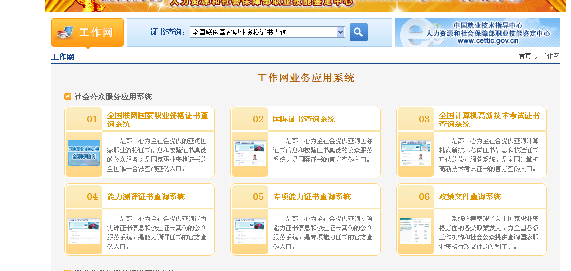Click the thumbnail for item 03 computer exam certificate
Image resolution: width=571 pixels, height=271 pixels.
(416, 153)
